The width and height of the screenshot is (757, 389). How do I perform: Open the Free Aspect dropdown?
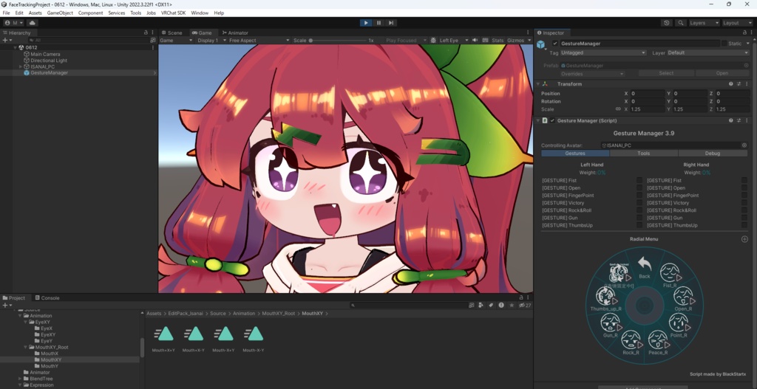259,41
